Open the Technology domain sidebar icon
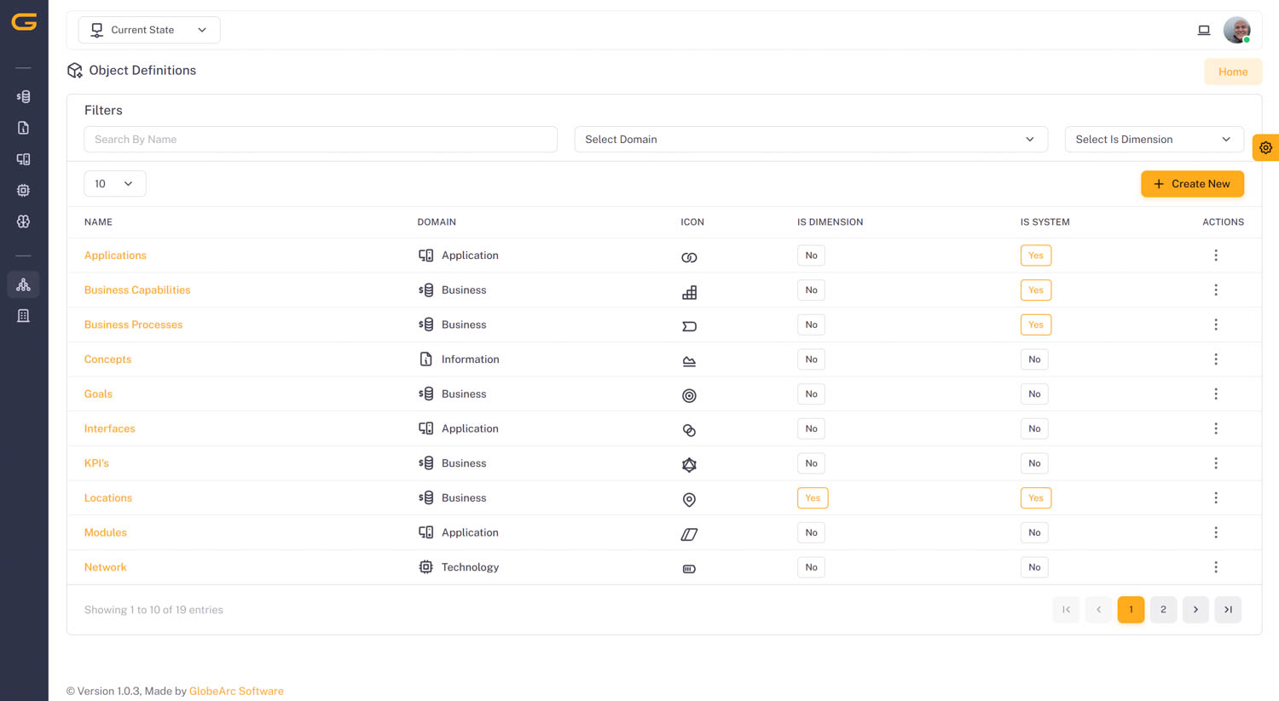The image size is (1279, 701). click(24, 191)
